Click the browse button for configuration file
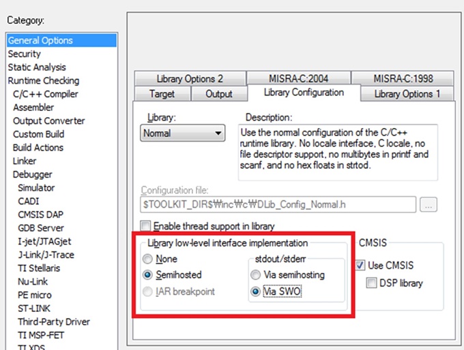The height and width of the screenshot is (350, 464). [x=429, y=204]
